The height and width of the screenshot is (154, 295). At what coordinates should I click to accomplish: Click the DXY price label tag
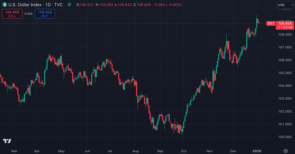[x=271, y=24]
